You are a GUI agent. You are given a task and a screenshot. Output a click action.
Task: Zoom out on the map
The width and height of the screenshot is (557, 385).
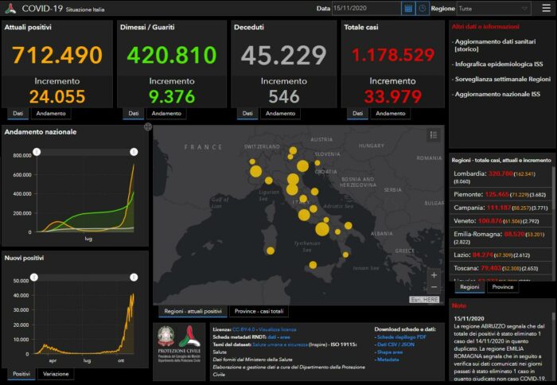point(434,287)
